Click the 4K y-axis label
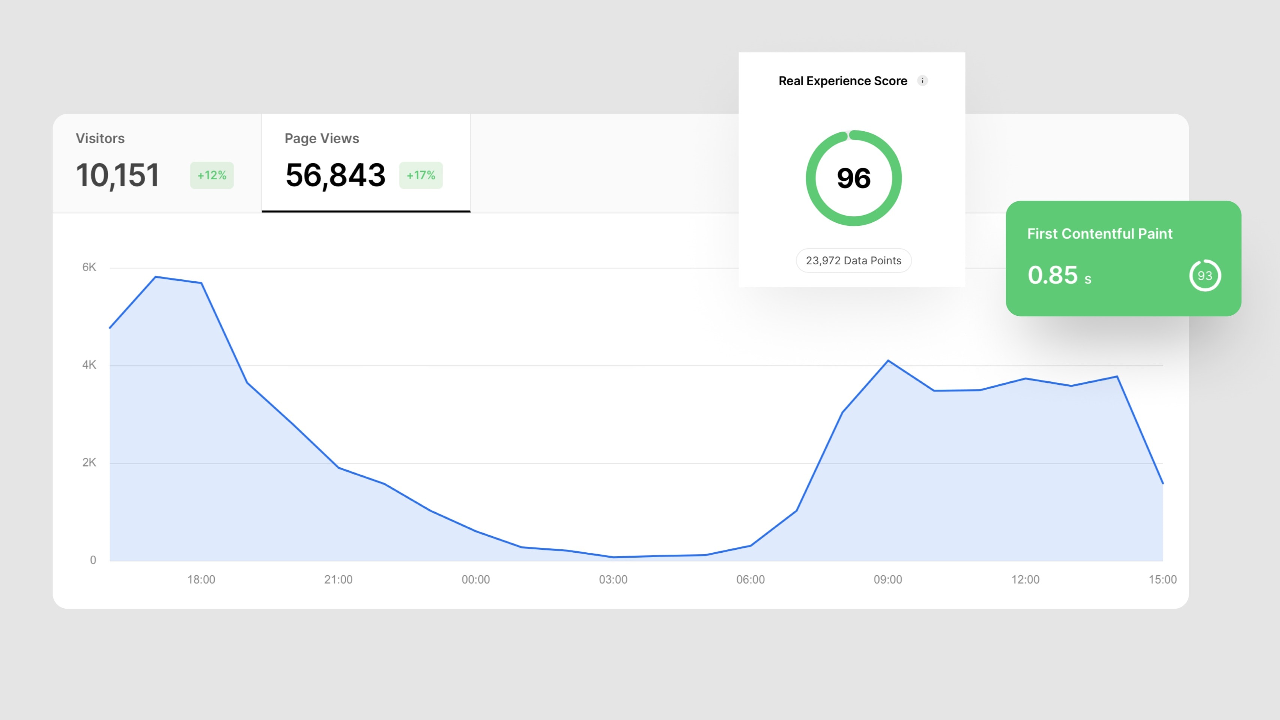 click(89, 365)
